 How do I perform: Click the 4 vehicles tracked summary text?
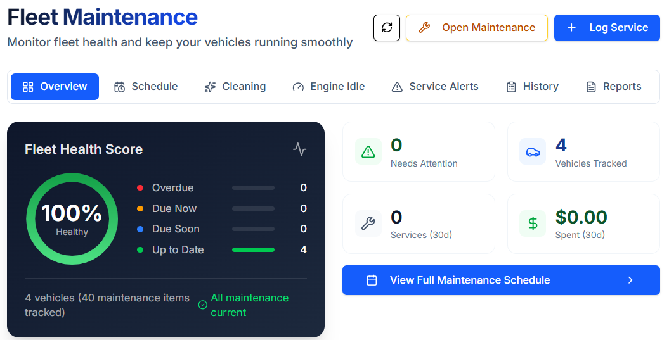pos(107,305)
